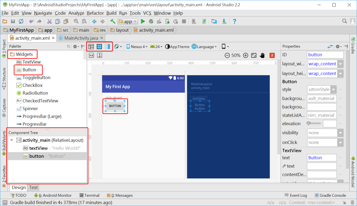Open layout_width wrap_content dropdown arrow
The height and width of the screenshot is (206, 357).
[x=340, y=64]
